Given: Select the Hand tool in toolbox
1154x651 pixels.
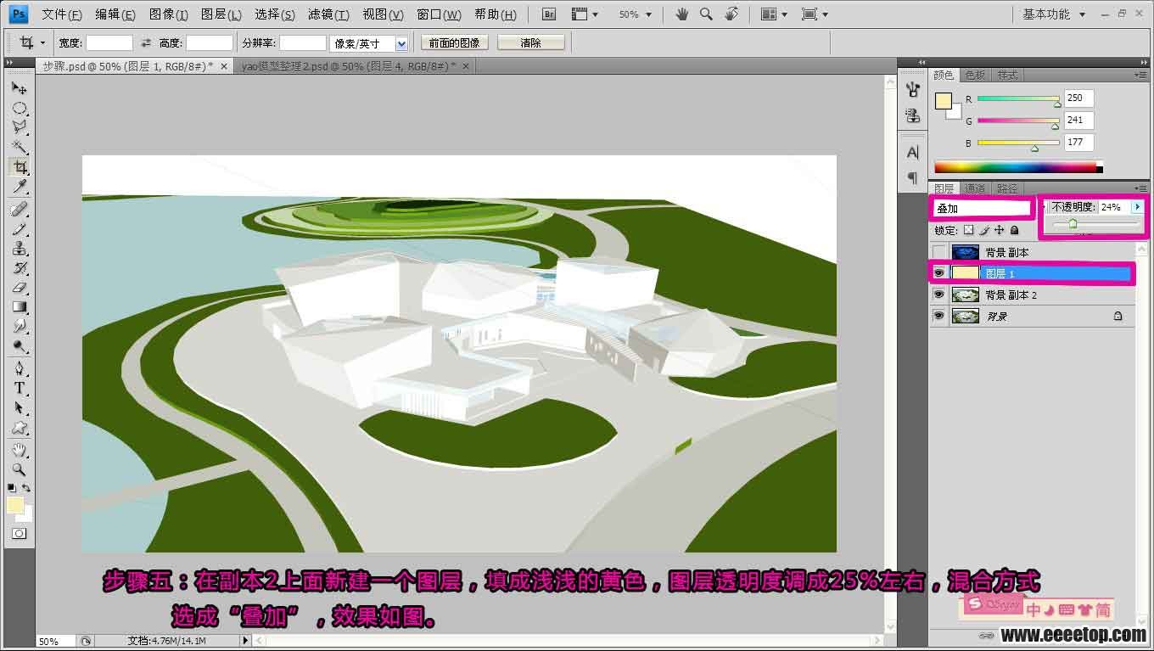Looking at the screenshot, I should (x=20, y=450).
